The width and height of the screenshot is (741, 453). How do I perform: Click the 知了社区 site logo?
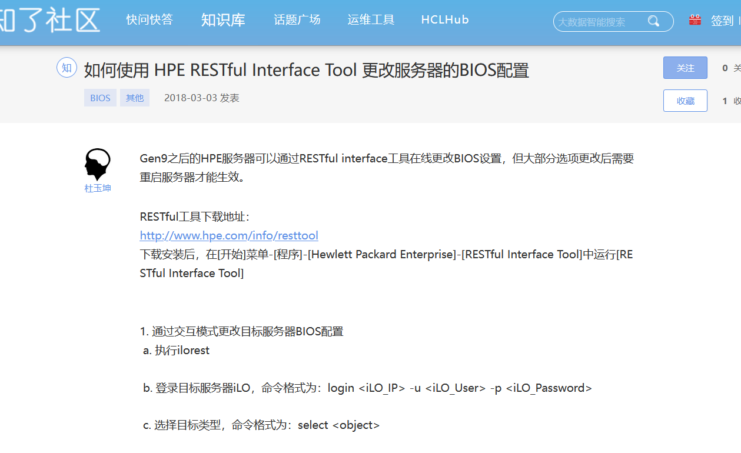[49, 20]
